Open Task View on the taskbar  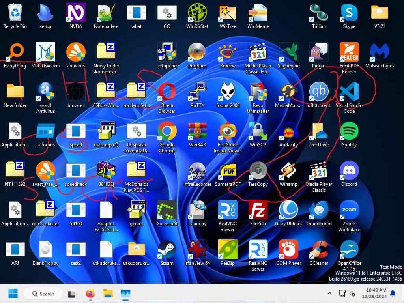coord(72,294)
